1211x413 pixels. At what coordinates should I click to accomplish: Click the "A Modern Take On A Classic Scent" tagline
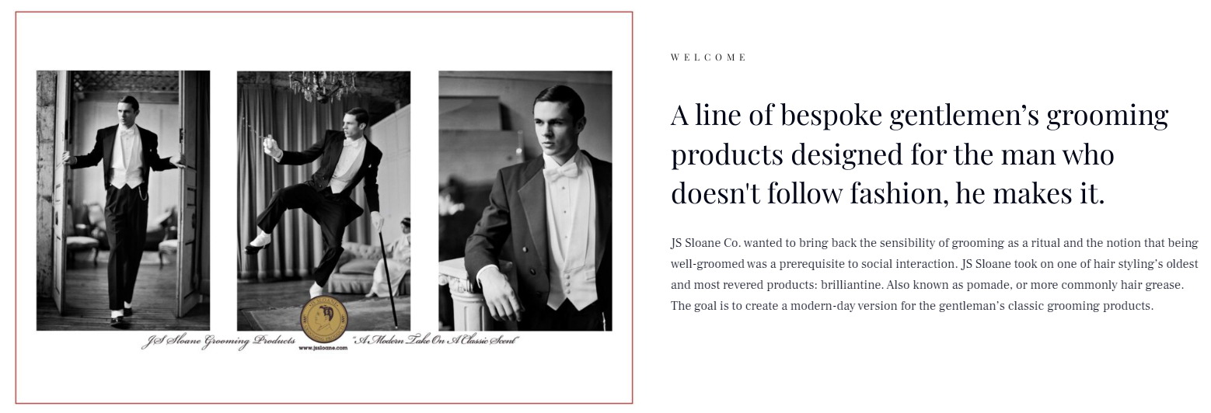point(435,341)
